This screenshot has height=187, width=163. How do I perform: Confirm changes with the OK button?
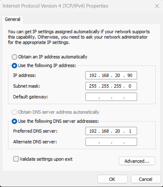(112, 179)
